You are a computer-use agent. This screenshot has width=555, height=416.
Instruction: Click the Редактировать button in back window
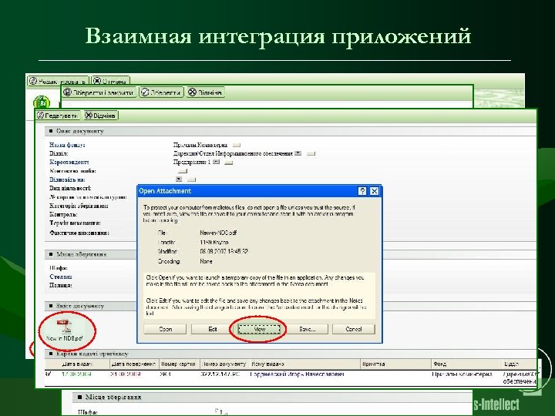(x=58, y=81)
